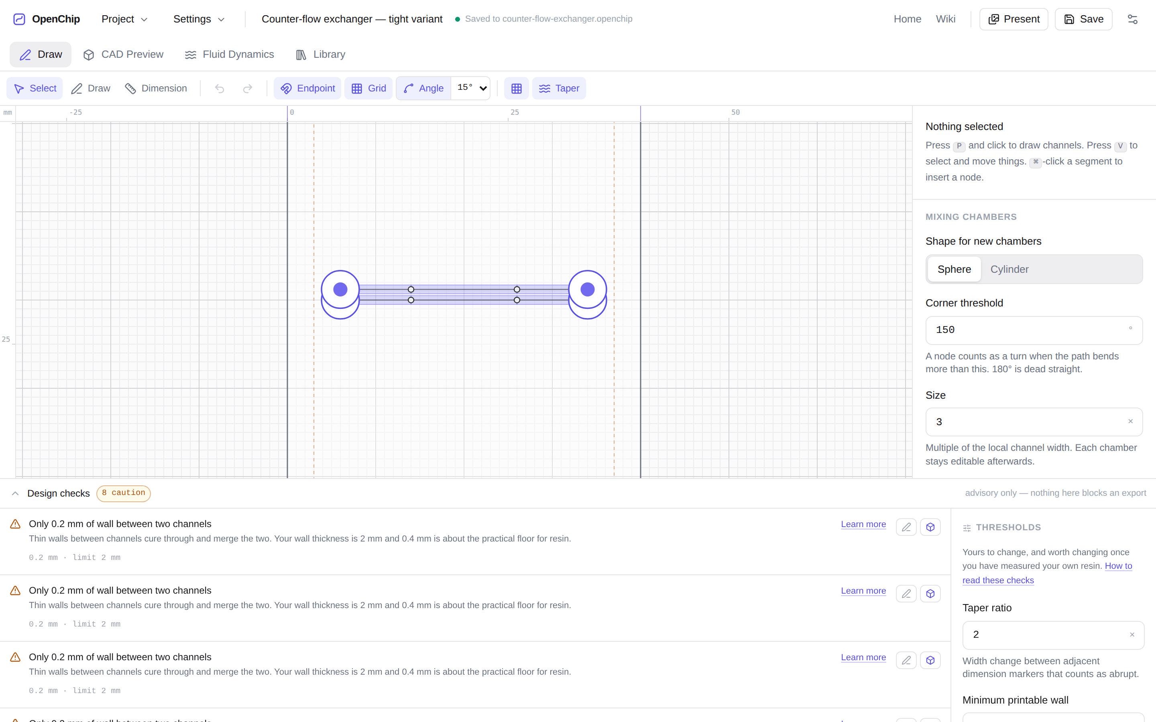
Task: Click the warning icon of the second caution
Action: point(15,591)
